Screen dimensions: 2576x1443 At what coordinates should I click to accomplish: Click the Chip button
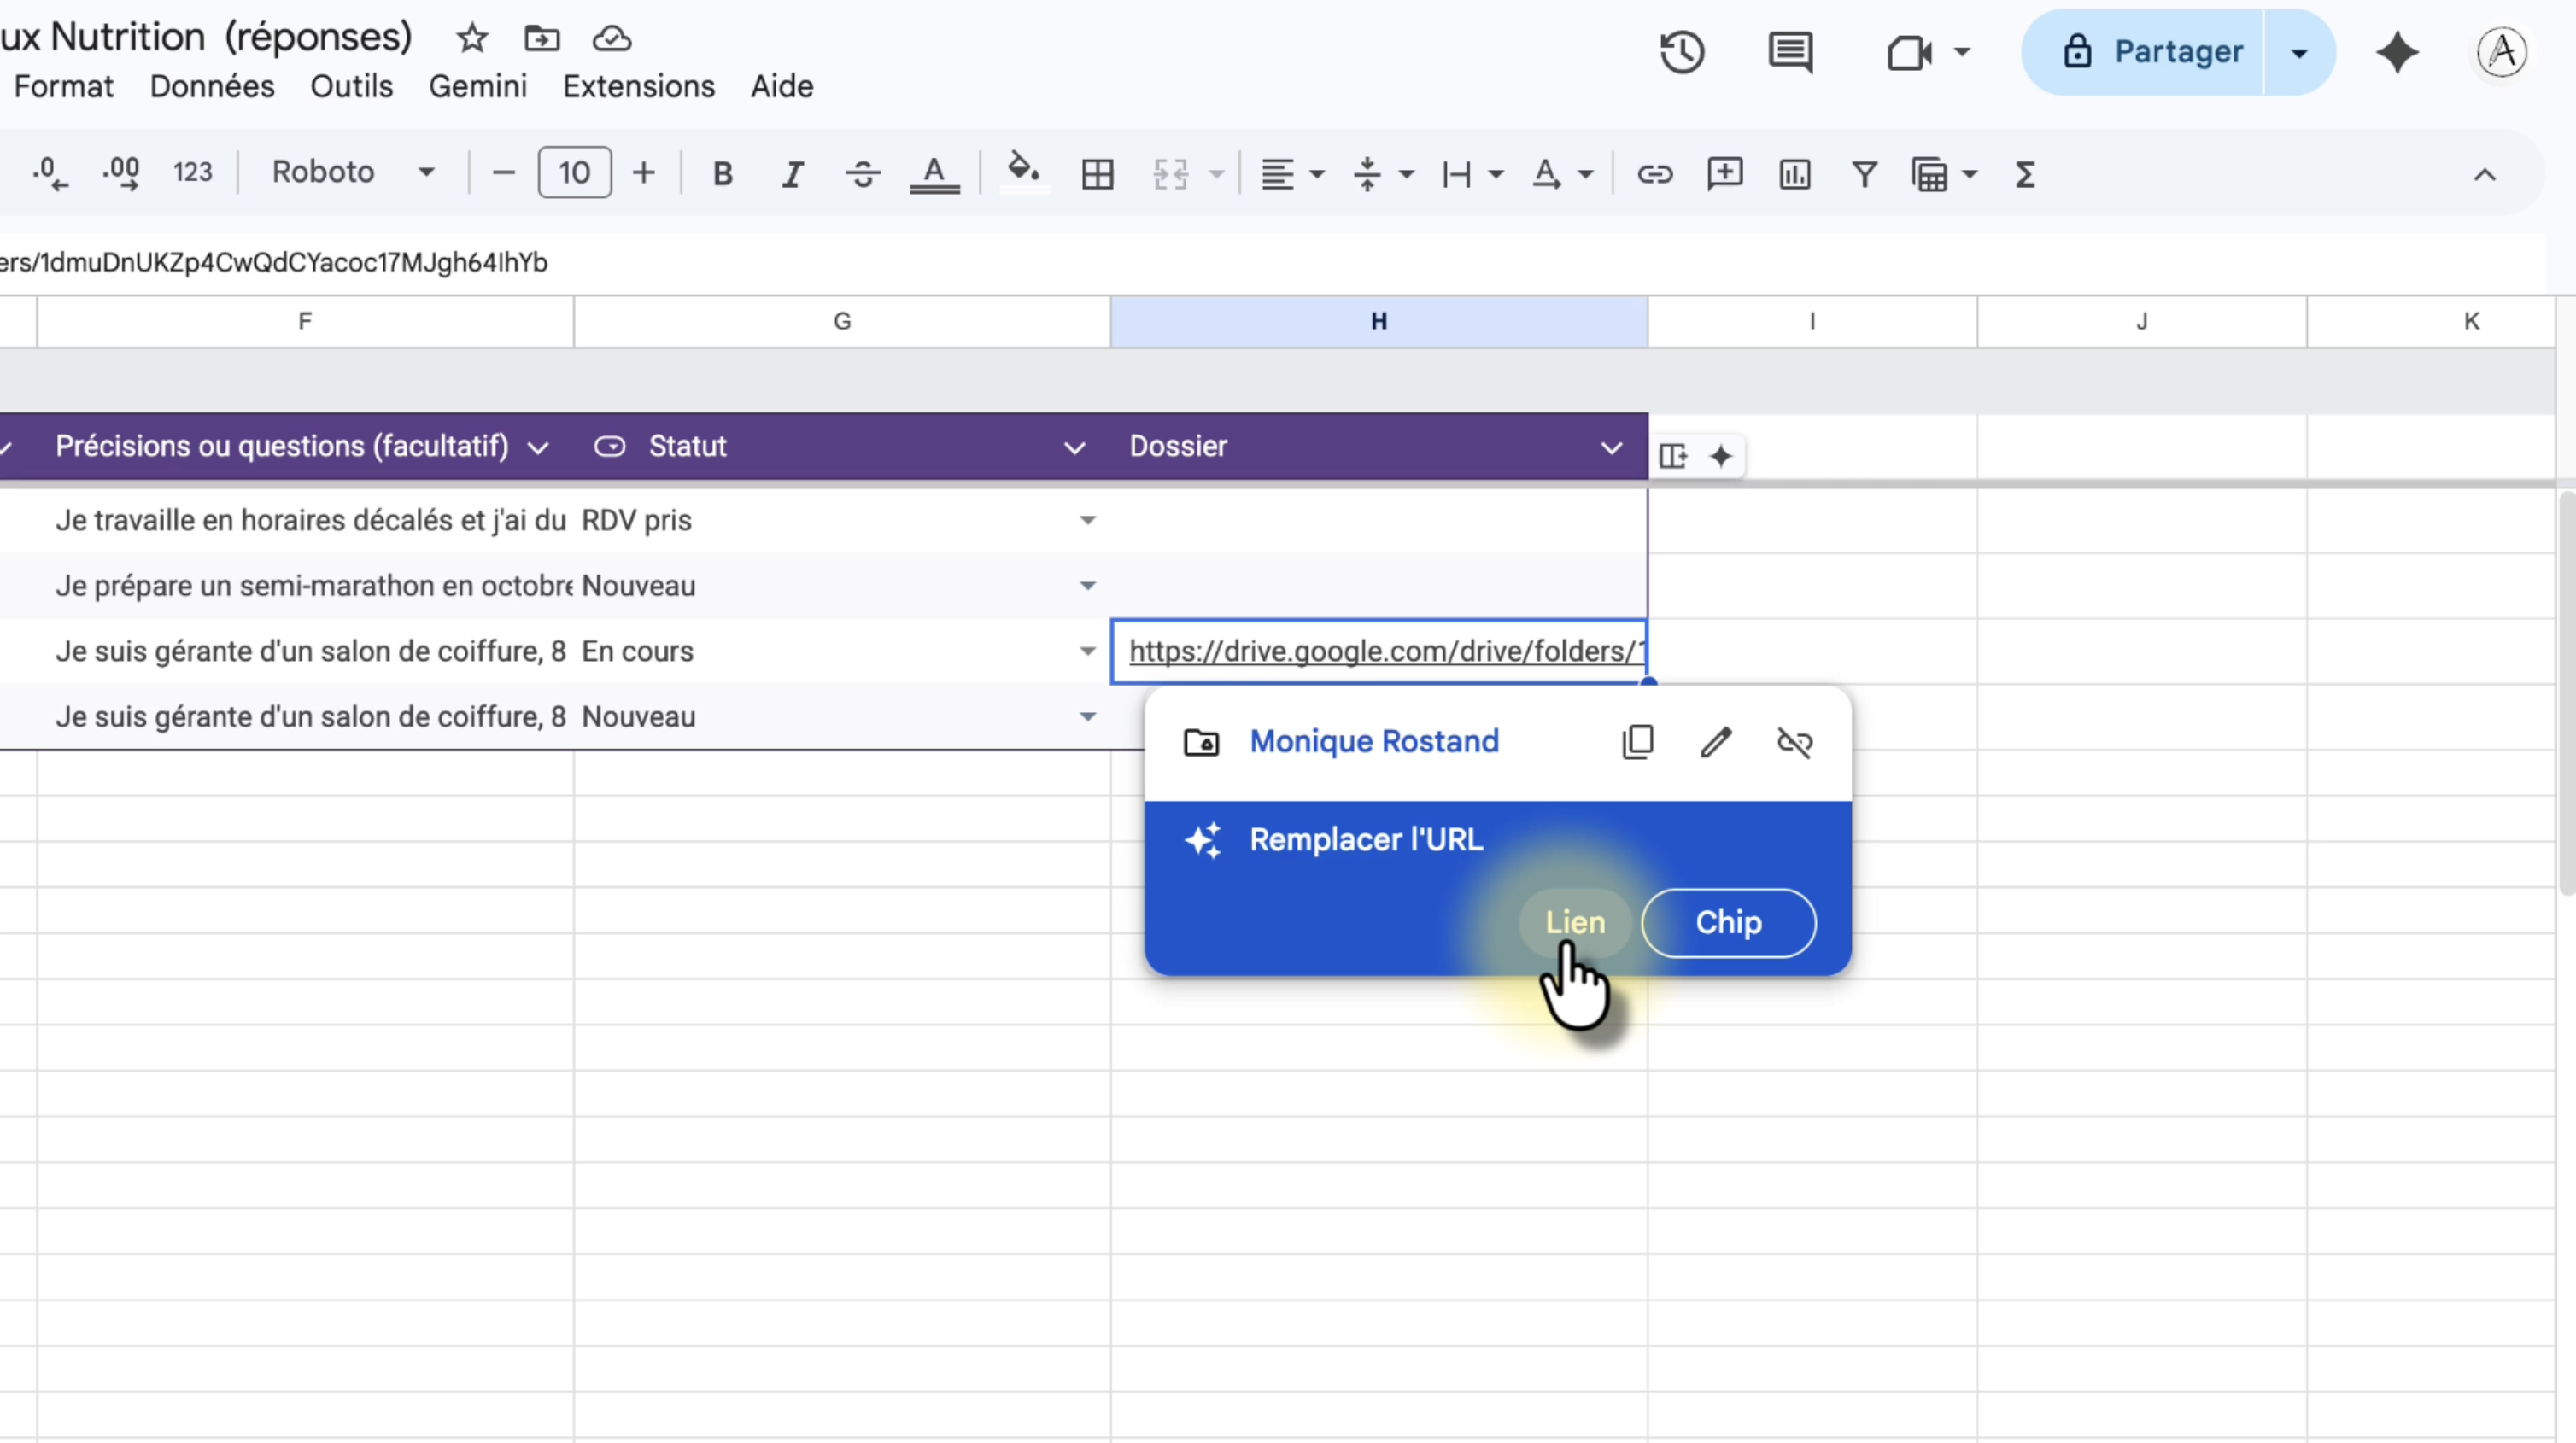coord(1728,922)
